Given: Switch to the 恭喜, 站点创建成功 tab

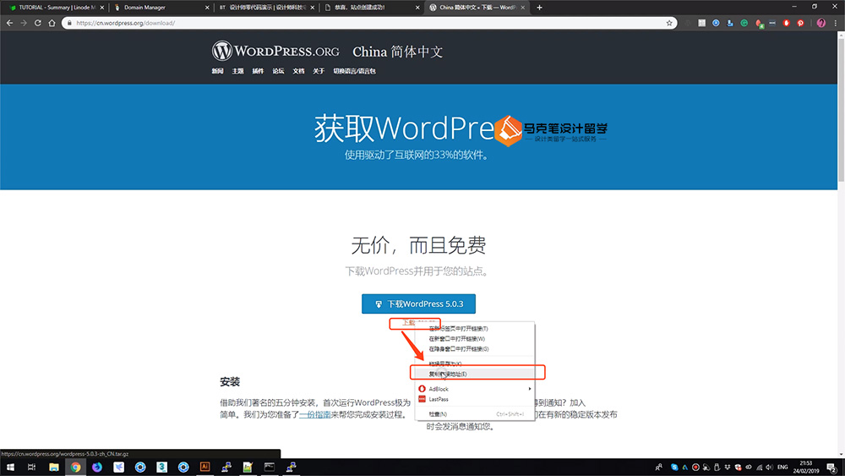Looking at the screenshot, I should (x=371, y=8).
